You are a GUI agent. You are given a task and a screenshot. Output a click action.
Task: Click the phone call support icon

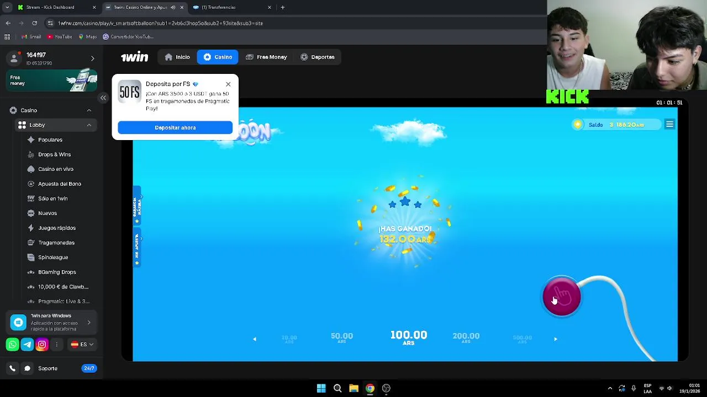coord(13,368)
